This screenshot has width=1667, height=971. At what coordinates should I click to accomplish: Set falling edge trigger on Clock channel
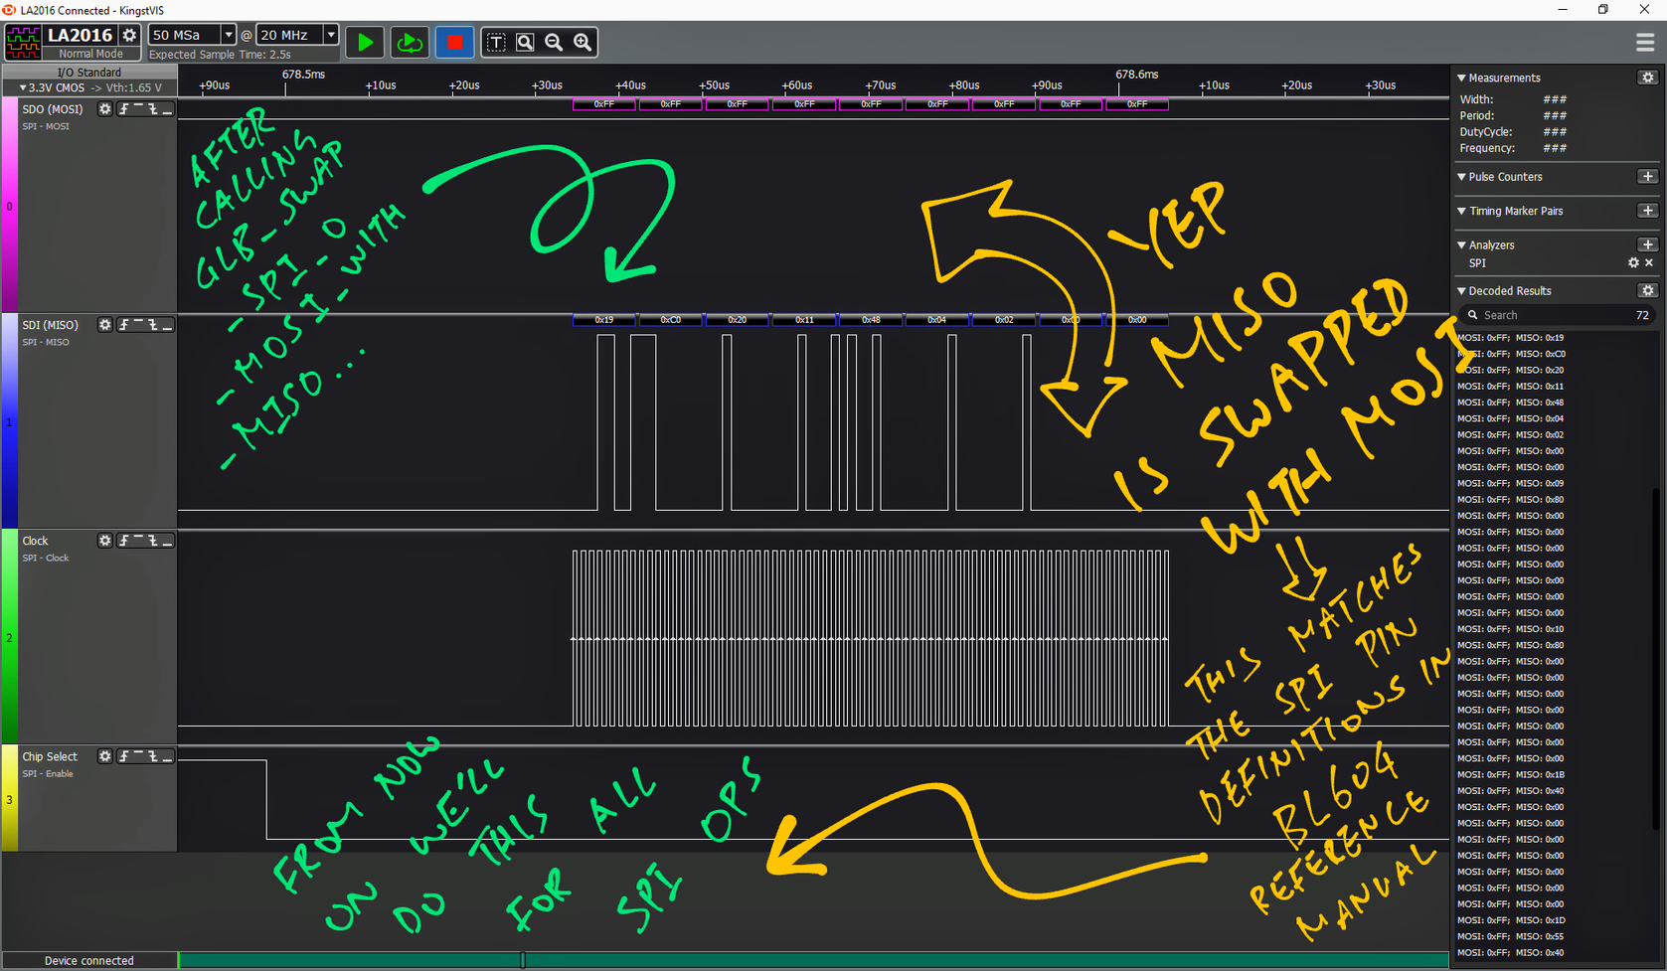153,541
